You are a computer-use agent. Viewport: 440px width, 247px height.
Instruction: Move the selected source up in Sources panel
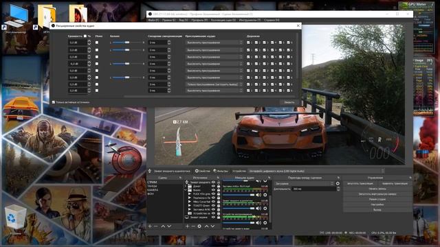[x=206, y=226]
